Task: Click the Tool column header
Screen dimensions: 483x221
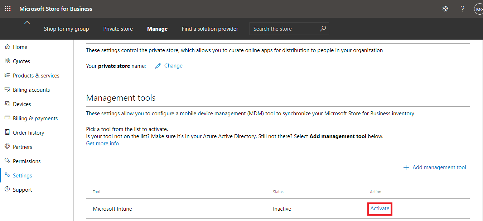Action: point(96,192)
